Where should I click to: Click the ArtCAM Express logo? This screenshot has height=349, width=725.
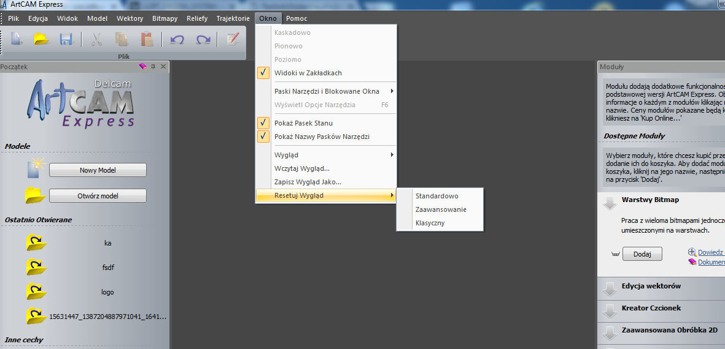(80, 103)
